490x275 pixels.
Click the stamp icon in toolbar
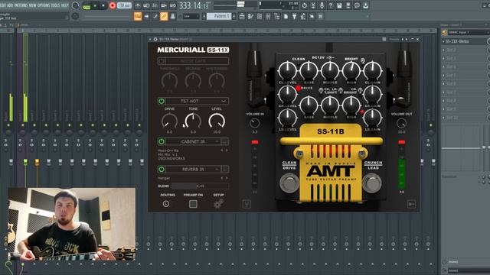(x=172, y=16)
